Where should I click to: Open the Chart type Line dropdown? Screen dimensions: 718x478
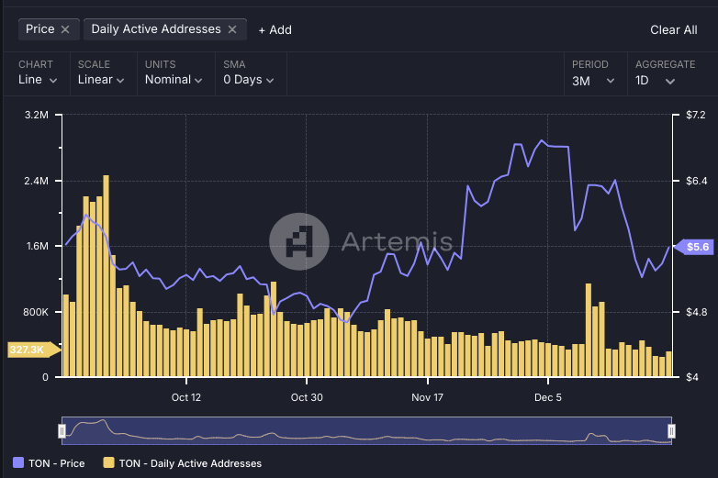click(39, 80)
